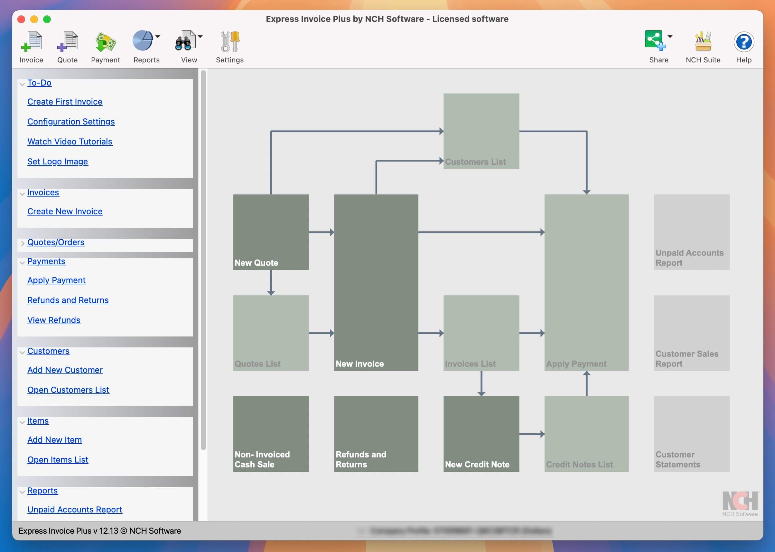
Task: Click Watch Video Tutorials link
Action: click(70, 142)
